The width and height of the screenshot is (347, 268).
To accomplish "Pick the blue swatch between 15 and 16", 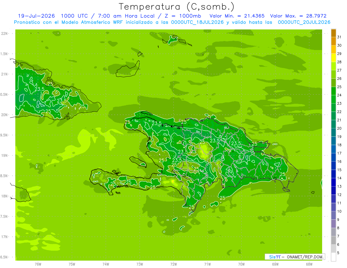I will click(333, 166).
